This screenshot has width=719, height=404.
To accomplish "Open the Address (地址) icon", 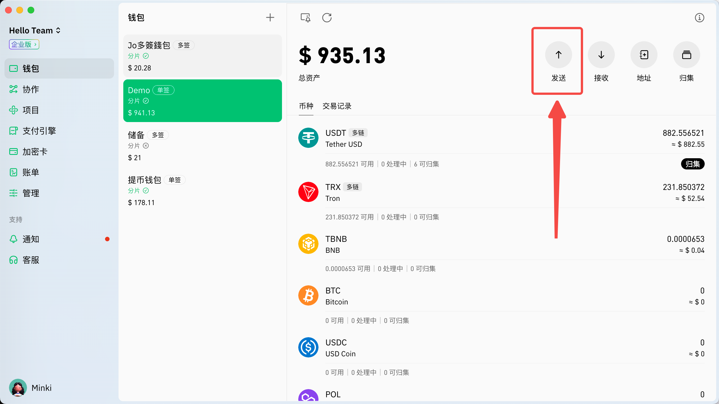I will tap(644, 55).
